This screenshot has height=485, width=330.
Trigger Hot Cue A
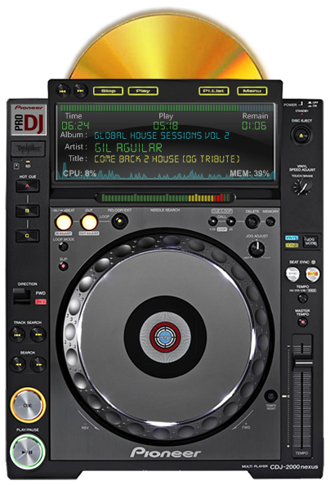(x=28, y=186)
